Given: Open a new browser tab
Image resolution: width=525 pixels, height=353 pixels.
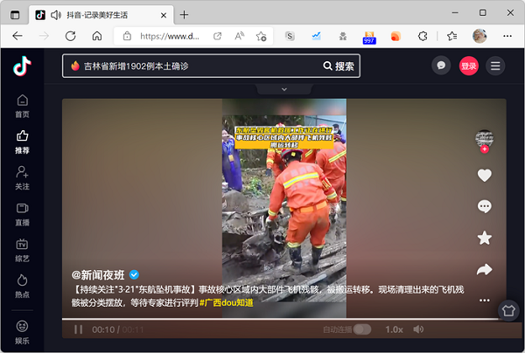Looking at the screenshot, I should click(184, 15).
